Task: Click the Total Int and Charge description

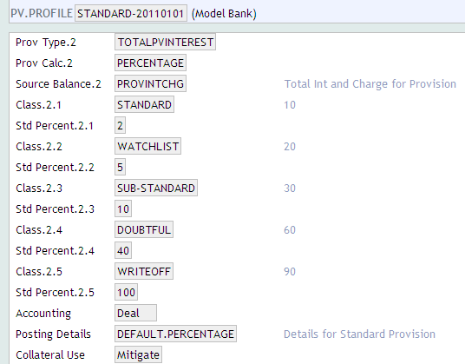Action: [370, 84]
